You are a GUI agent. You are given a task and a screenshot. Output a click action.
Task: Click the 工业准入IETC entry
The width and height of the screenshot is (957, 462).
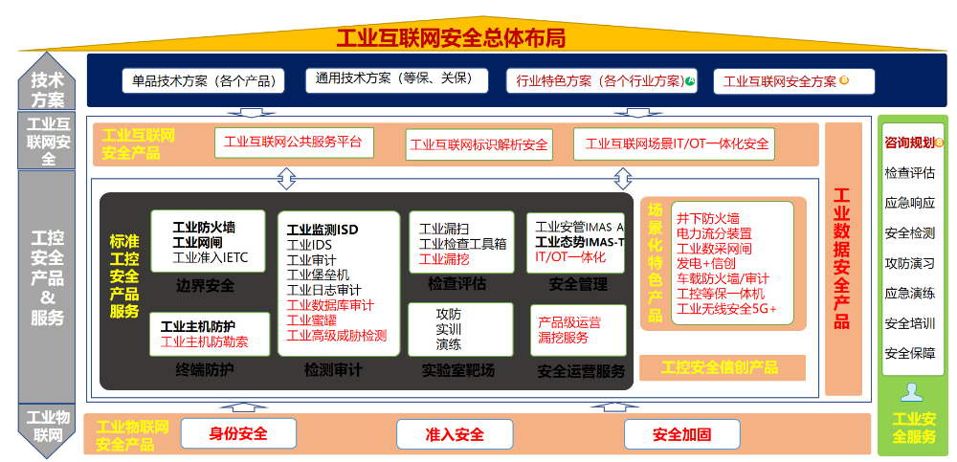[x=211, y=257]
